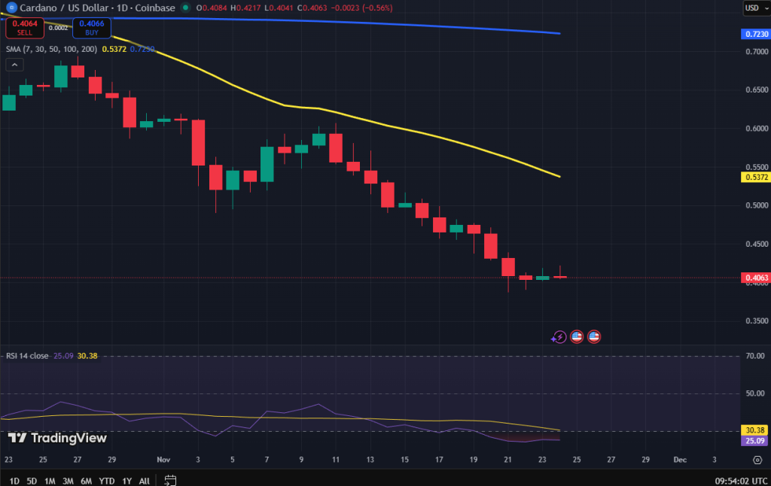
Task: Select the All time range
Action: point(144,480)
